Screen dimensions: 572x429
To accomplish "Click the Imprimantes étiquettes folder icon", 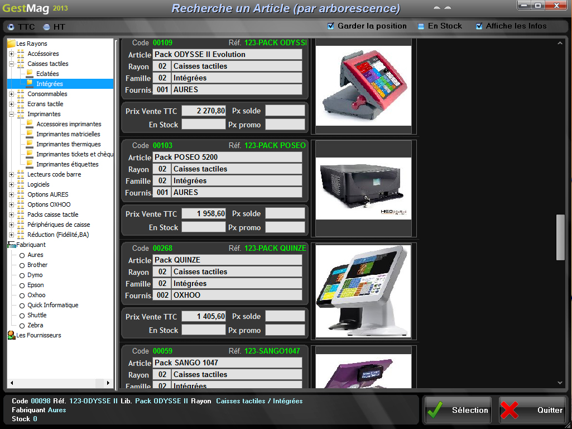I will click(30, 164).
